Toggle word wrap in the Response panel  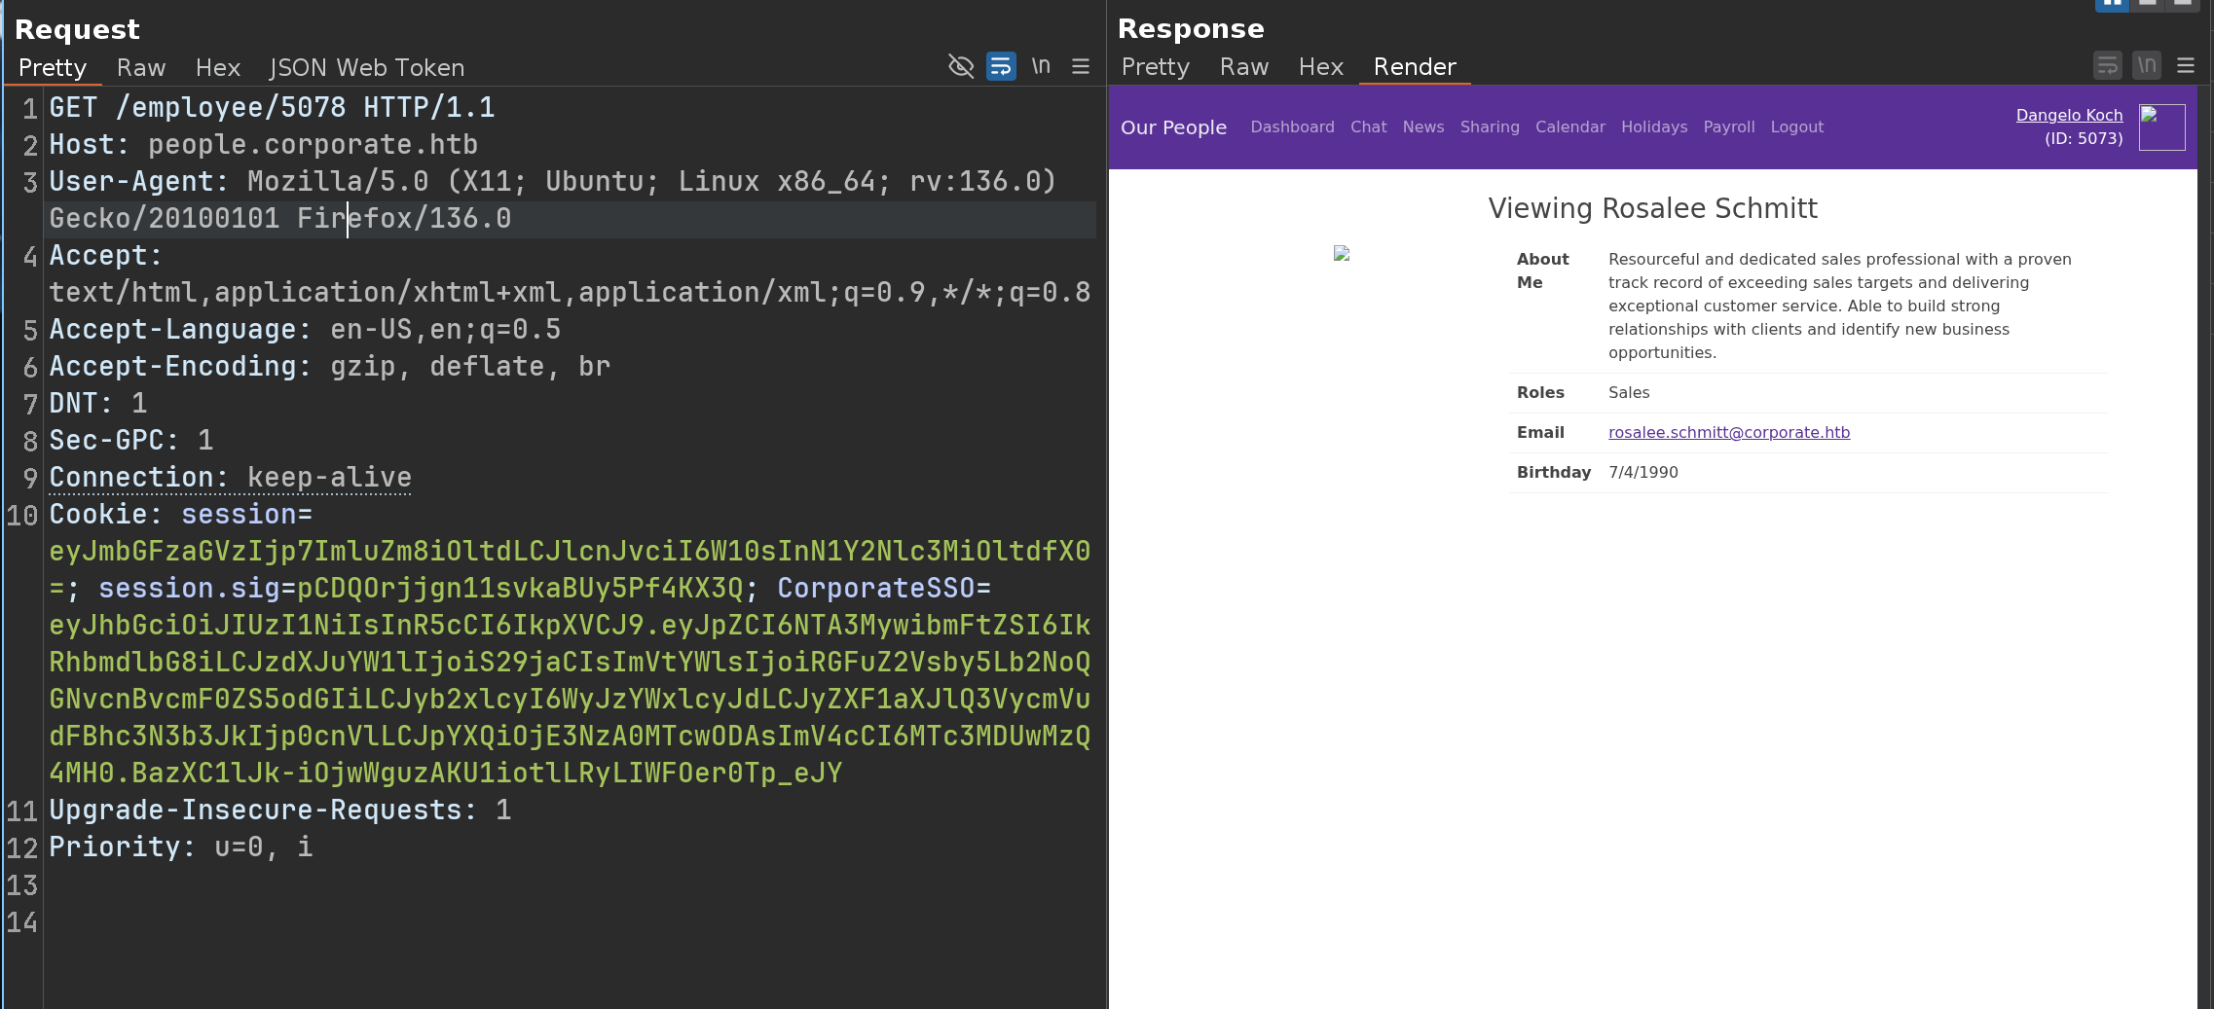pyautogui.click(x=2107, y=66)
